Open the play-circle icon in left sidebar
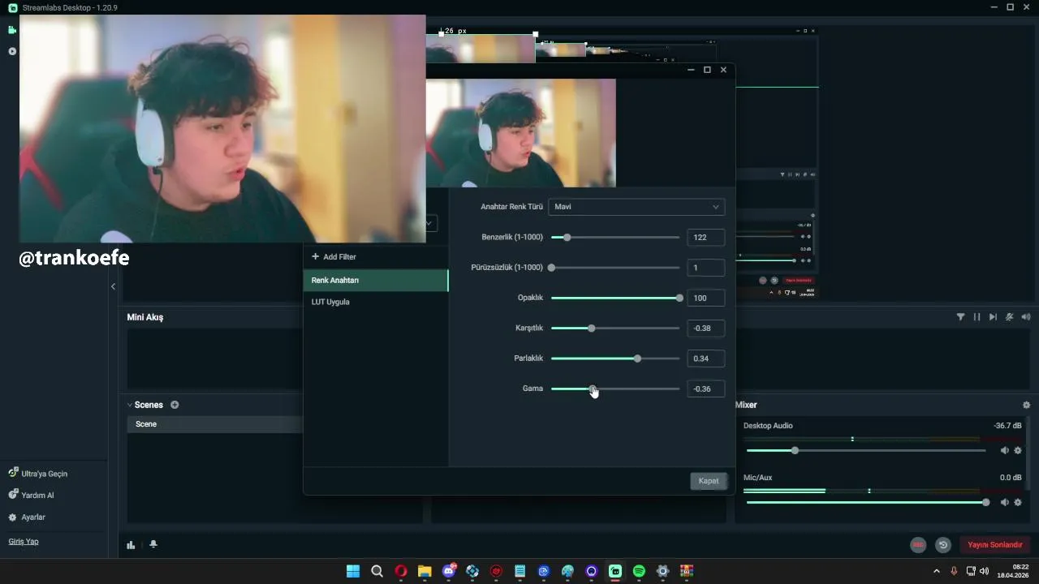The width and height of the screenshot is (1039, 584). (12, 51)
